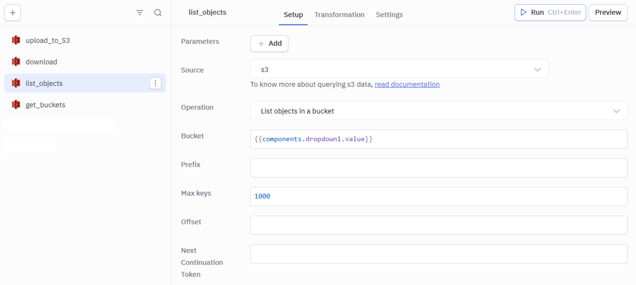Open the read documentation link
This screenshot has width=636, height=285.
tap(407, 84)
